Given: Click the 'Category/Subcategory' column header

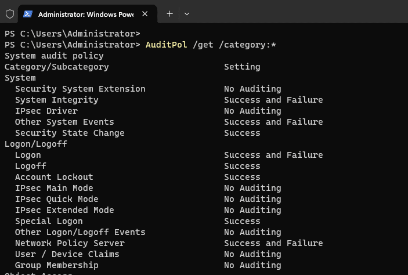Looking at the screenshot, I should tap(56, 67).
